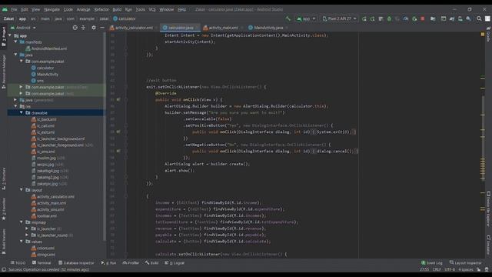This screenshot has height=277, width=492.
Task: Open the Logcat tool window
Action: pos(175,263)
